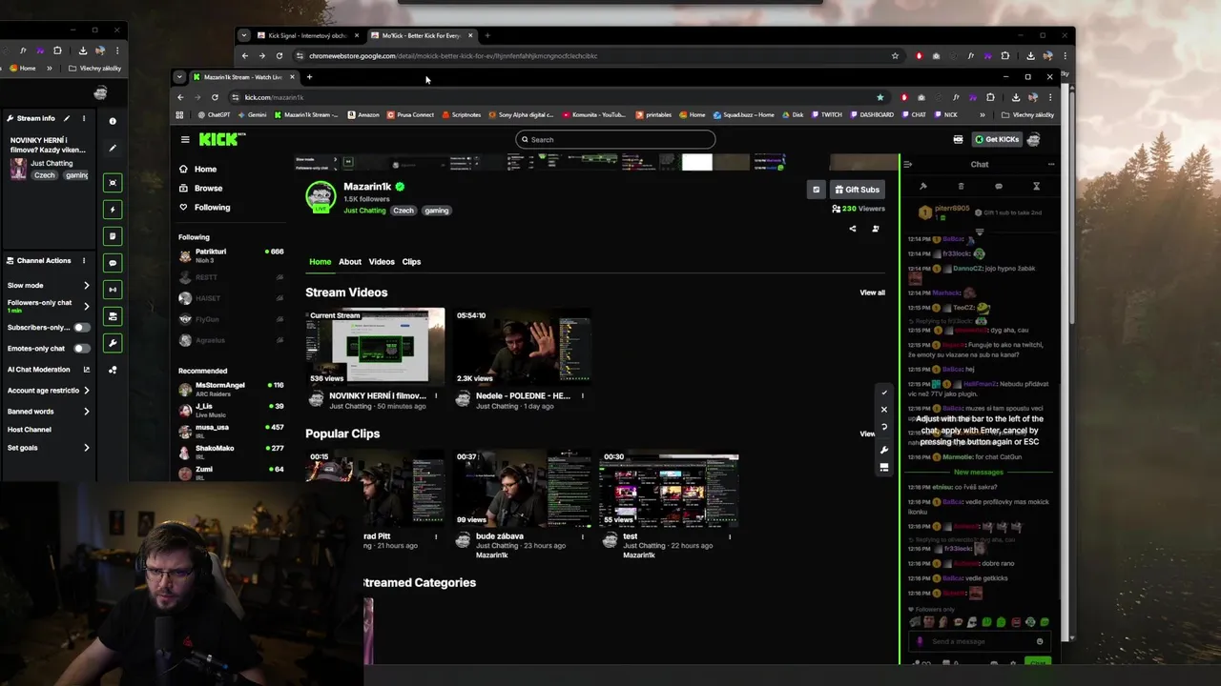Screen dimensions: 1221x686
Task: Open the 'bude zábava' clip thumbnail
Action: coord(522,490)
